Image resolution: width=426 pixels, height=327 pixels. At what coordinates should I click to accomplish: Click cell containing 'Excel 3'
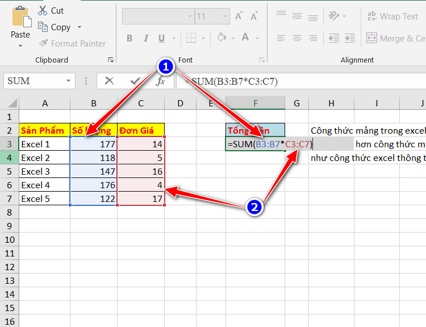pyautogui.click(x=45, y=171)
